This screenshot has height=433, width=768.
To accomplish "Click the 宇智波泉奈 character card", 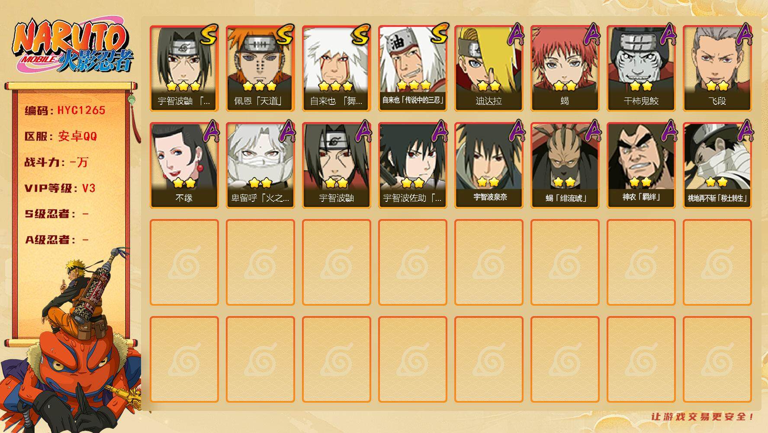I will coord(488,165).
